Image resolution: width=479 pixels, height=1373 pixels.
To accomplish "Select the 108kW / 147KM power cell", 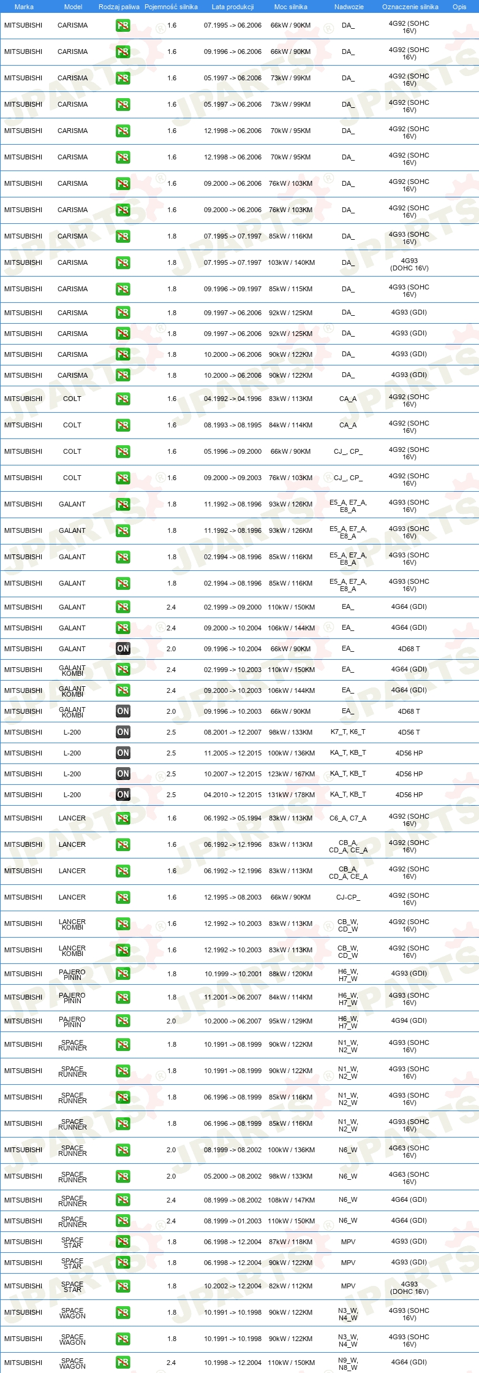I will pyautogui.click(x=291, y=1200).
